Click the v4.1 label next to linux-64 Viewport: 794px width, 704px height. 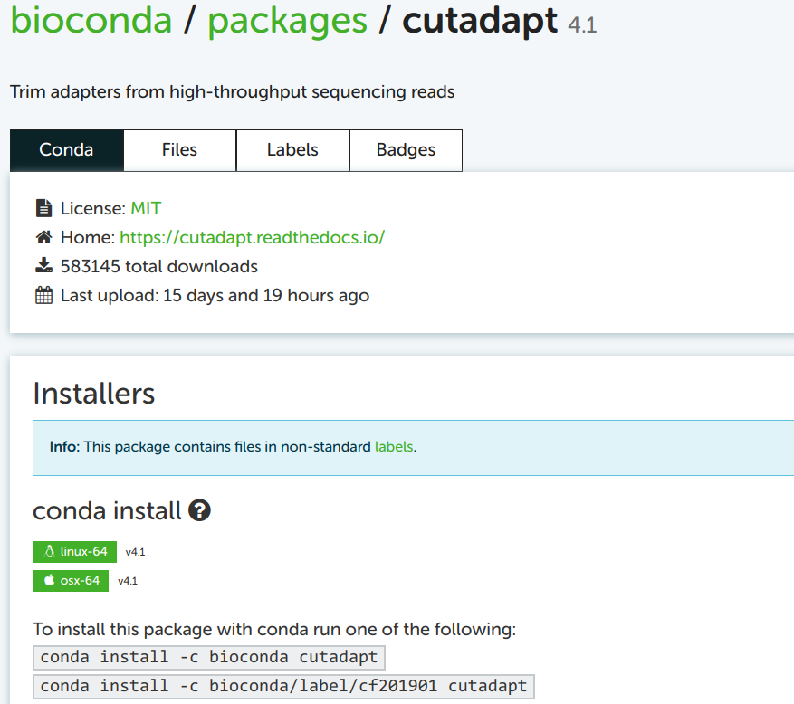[x=135, y=552]
